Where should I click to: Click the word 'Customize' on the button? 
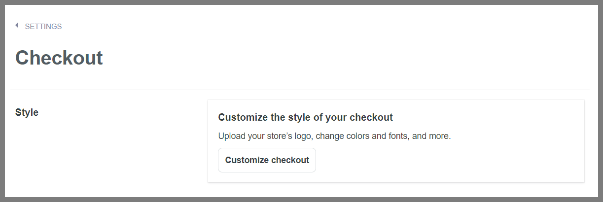click(x=246, y=160)
